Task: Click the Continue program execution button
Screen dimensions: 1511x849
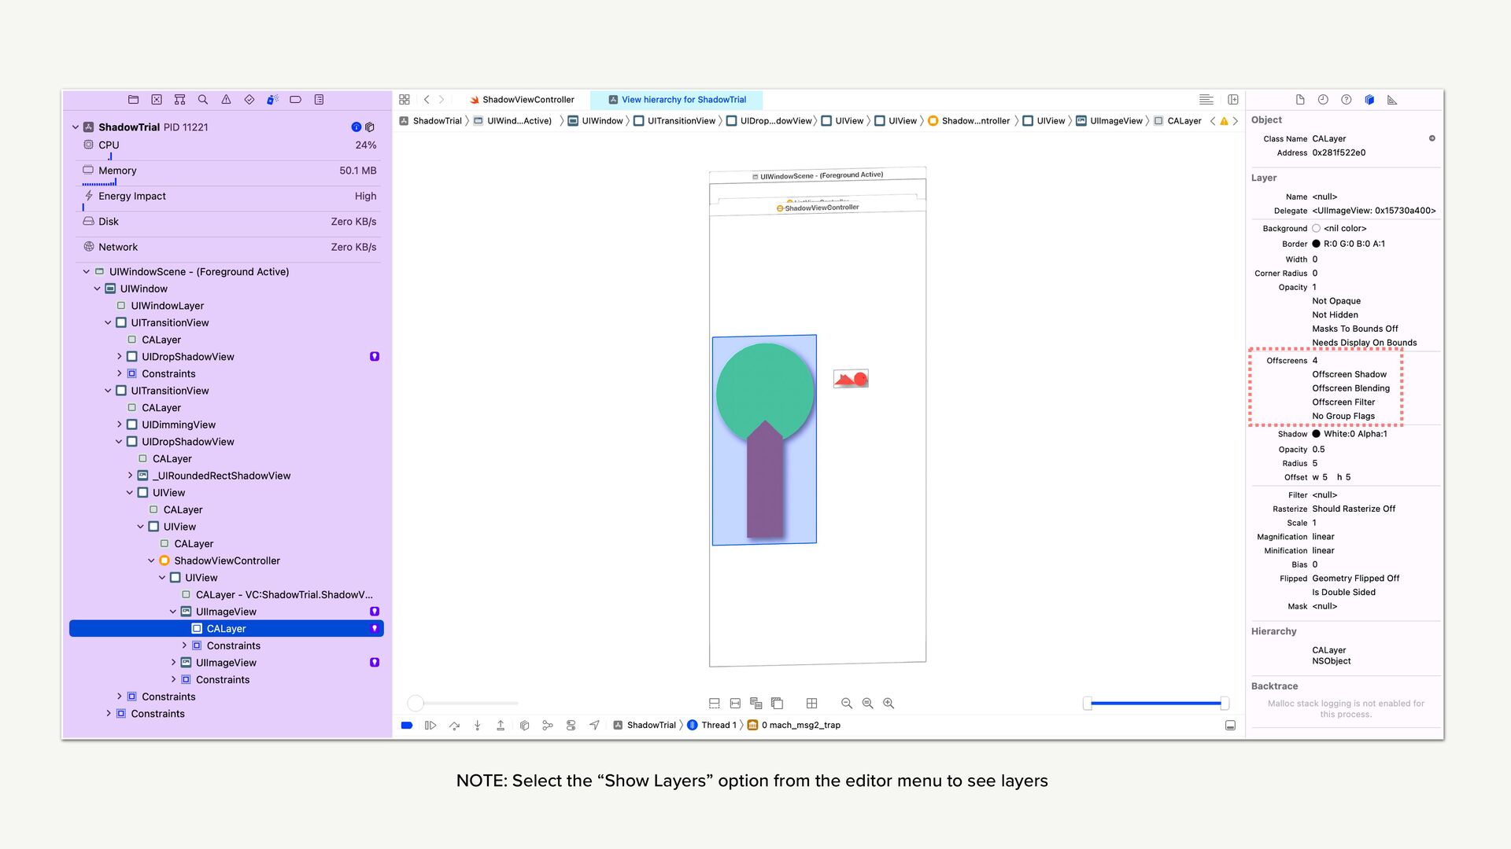Action: [x=430, y=726]
